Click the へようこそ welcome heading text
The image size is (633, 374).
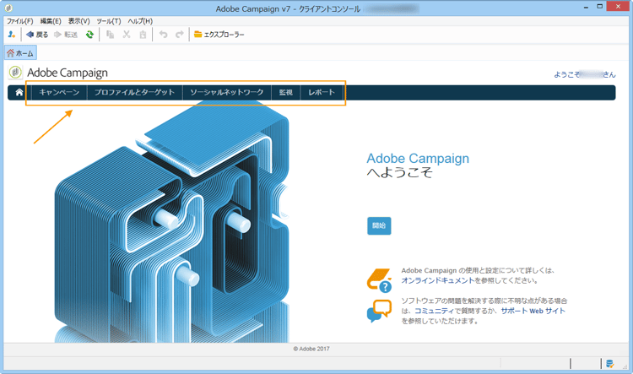(400, 173)
